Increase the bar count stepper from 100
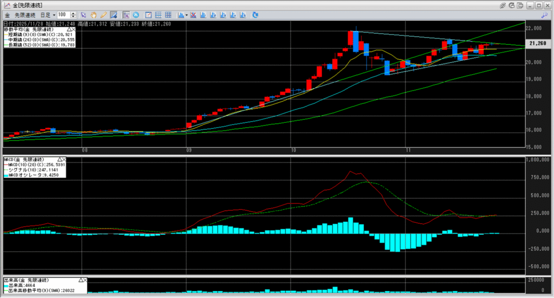554x298 pixels. click(73, 13)
